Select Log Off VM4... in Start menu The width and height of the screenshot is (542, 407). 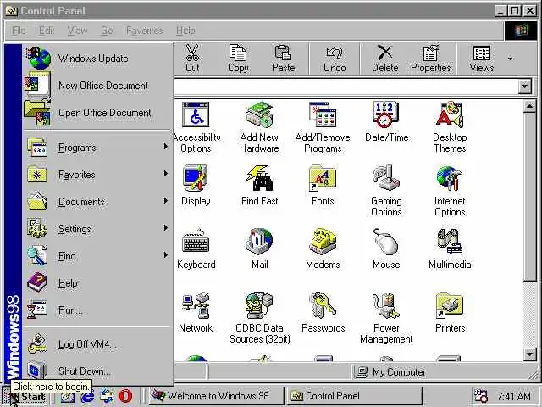tap(97, 344)
